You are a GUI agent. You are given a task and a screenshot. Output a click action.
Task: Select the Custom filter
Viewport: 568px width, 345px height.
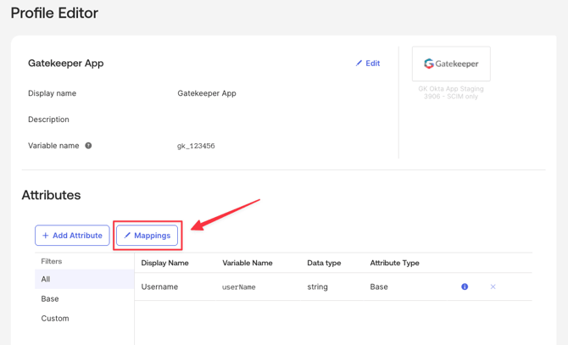click(x=55, y=319)
